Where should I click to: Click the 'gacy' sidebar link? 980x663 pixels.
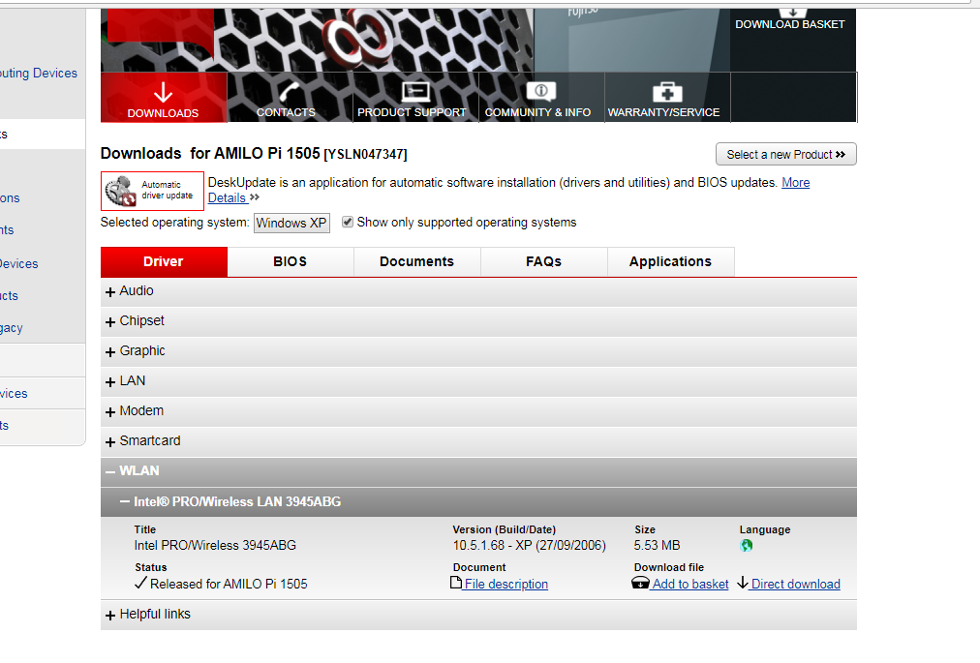tap(12, 328)
